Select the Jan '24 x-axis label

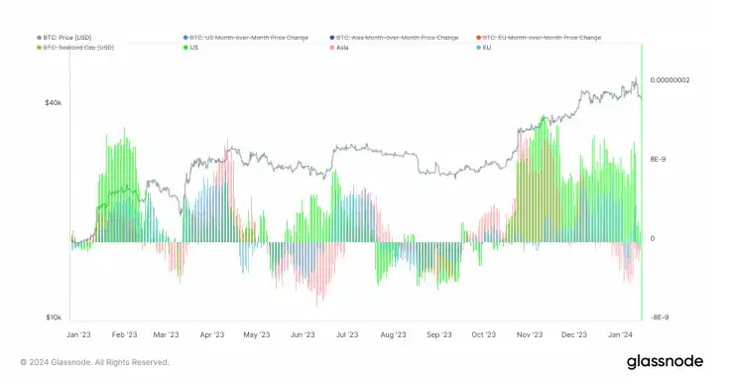pyautogui.click(x=620, y=334)
